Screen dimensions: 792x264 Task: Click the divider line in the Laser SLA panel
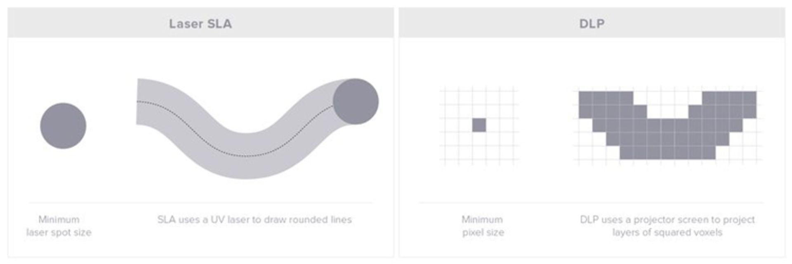200,203
